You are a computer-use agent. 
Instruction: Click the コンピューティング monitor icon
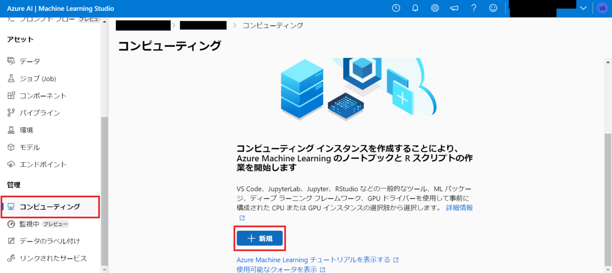point(11,207)
